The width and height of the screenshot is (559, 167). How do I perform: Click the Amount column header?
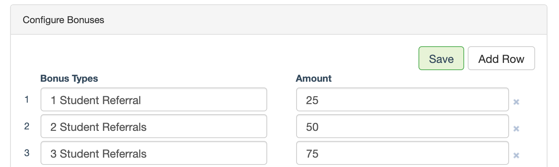[x=314, y=78]
